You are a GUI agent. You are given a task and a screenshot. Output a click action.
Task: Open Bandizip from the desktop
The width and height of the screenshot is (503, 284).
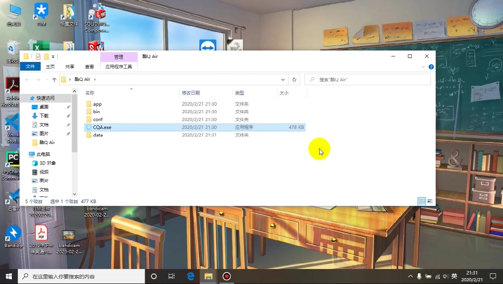(x=13, y=234)
